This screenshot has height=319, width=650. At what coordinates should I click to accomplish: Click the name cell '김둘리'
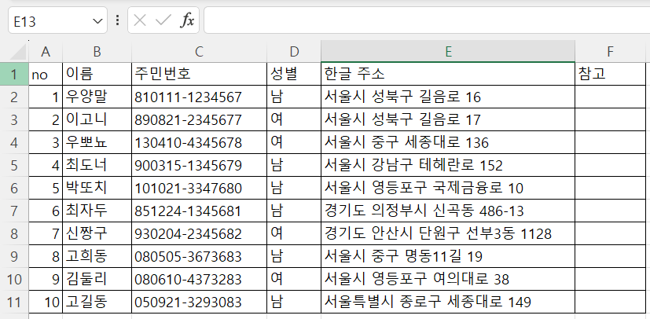tap(97, 279)
